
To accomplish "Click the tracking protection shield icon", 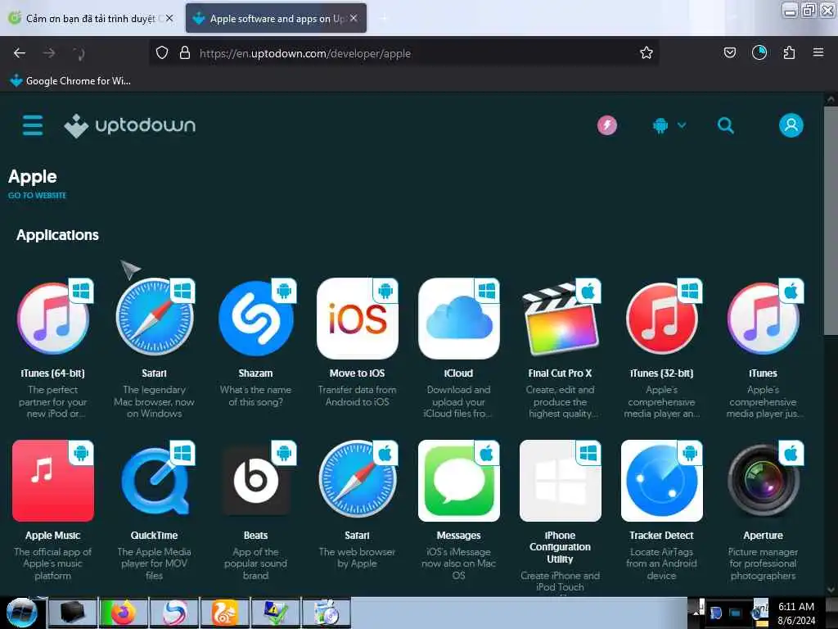I will tap(162, 53).
